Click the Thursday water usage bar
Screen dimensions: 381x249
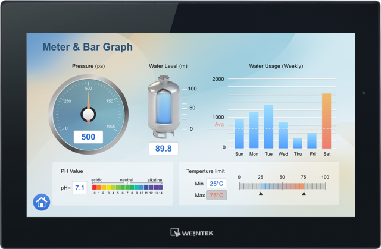click(x=298, y=143)
